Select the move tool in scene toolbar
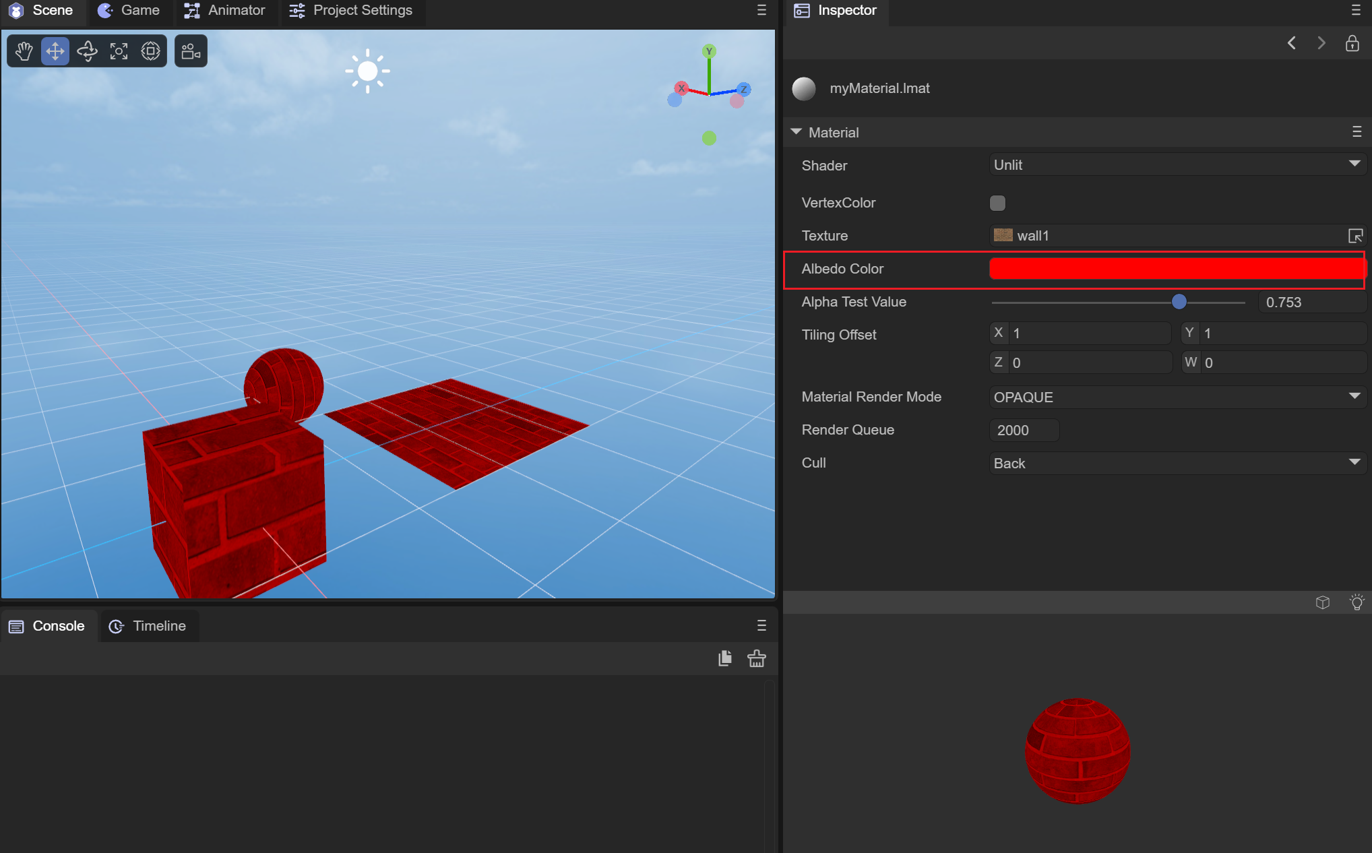 55,51
